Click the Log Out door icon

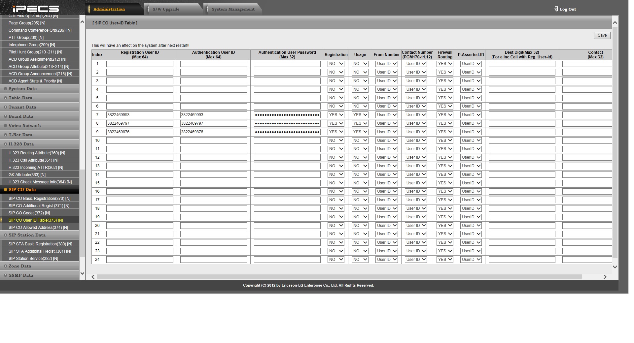click(556, 9)
